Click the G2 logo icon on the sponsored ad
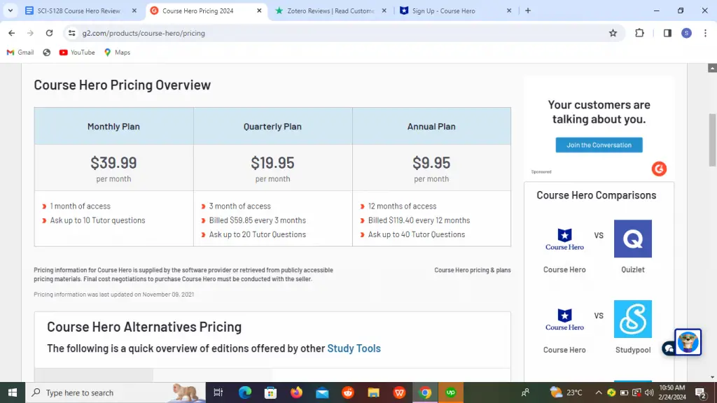The width and height of the screenshot is (717, 403). 659,169
